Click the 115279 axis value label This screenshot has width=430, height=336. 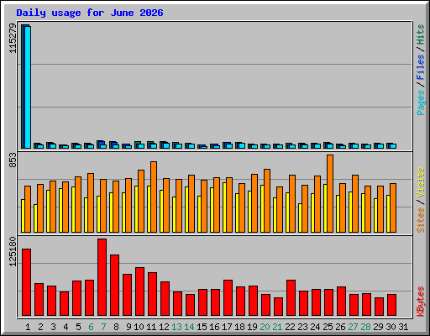click(x=13, y=38)
